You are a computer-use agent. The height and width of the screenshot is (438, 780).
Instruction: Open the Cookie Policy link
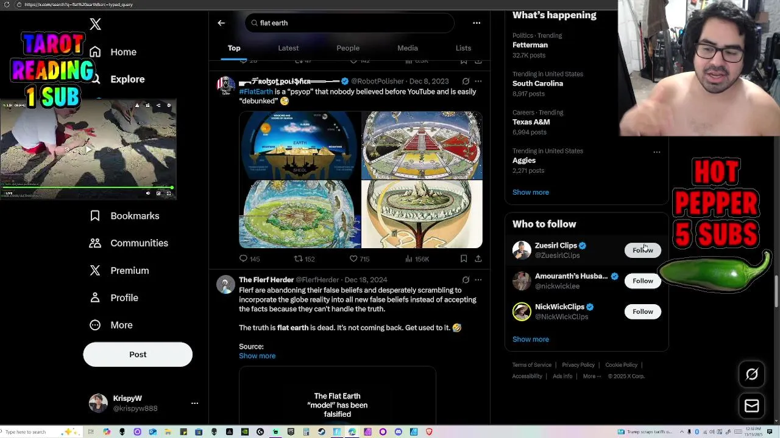[x=621, y=365]
